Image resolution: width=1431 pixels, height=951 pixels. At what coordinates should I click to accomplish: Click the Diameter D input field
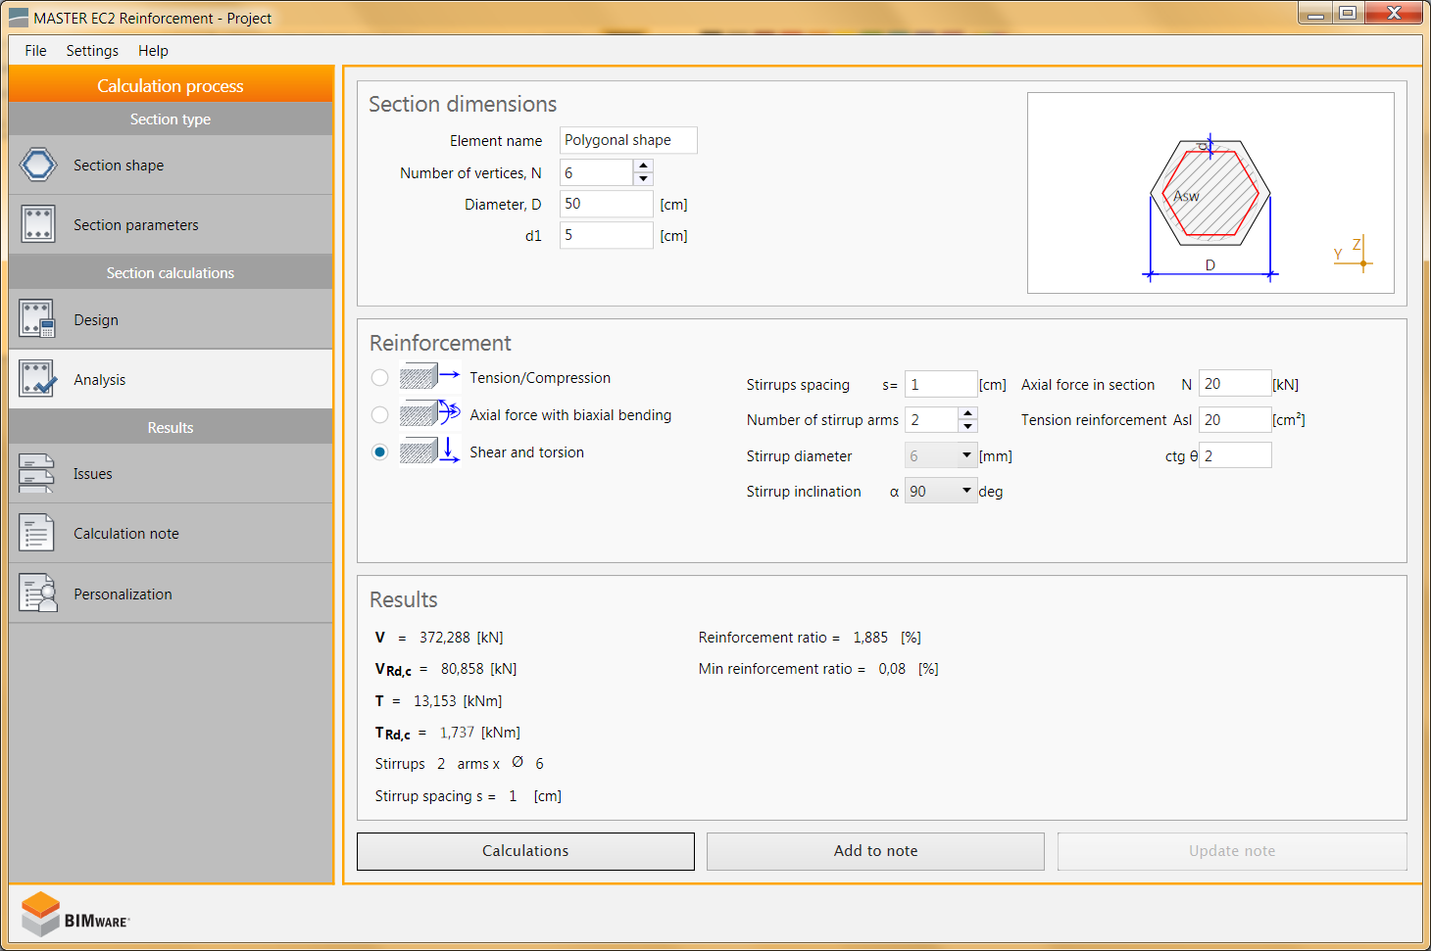[606, 204]
